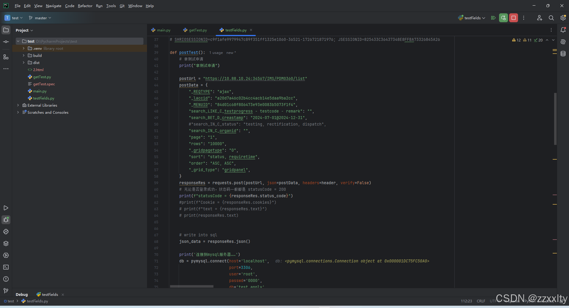The width and height of the screenshot is (569, 308).
Task: Expand Scratches and Consoles
Action: (18, 112)
